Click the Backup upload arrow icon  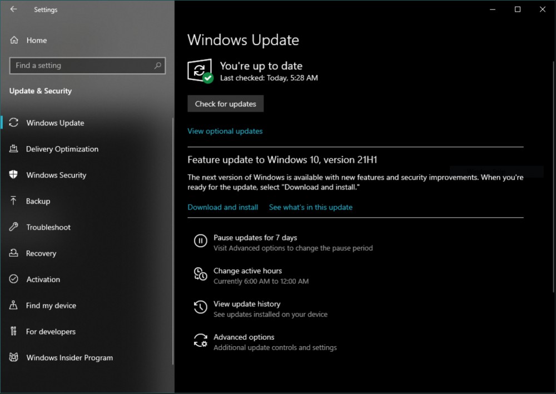coord(13,201)
